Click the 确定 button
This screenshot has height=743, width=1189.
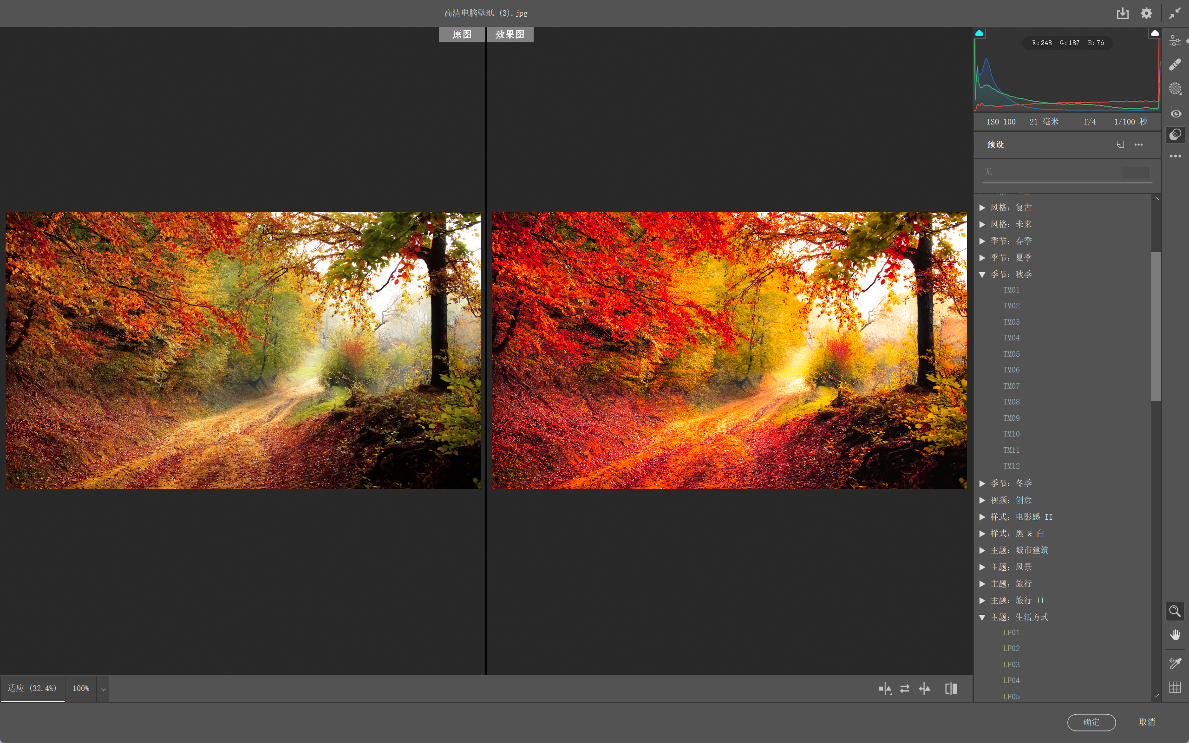pos(1091,722)
